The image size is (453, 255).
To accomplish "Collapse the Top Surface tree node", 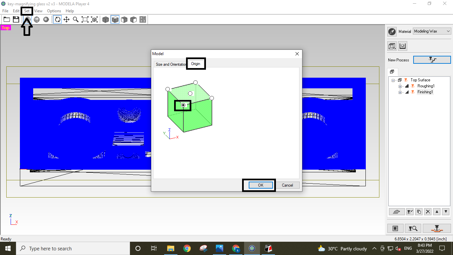I will click(393, 80).
